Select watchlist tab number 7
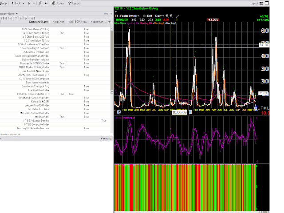Viewport: 284px width, 213px height. click(x=16, y=18)
